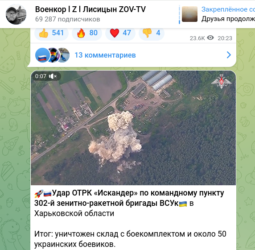Open the 13 комментариев thread

(105, 55)
